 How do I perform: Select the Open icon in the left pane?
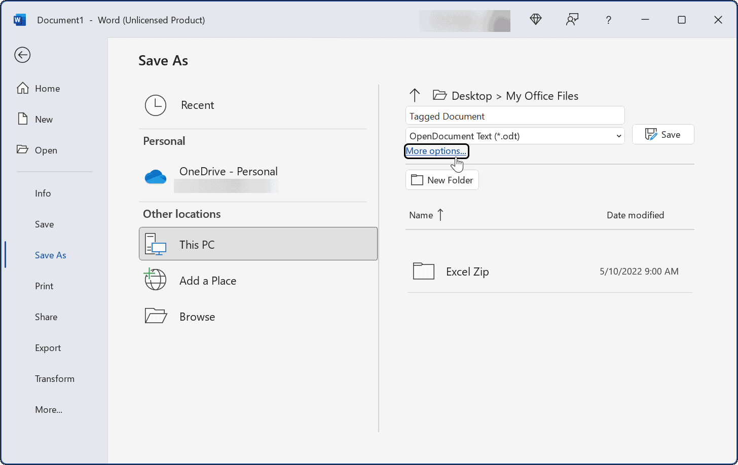click(x=23, y=150)
